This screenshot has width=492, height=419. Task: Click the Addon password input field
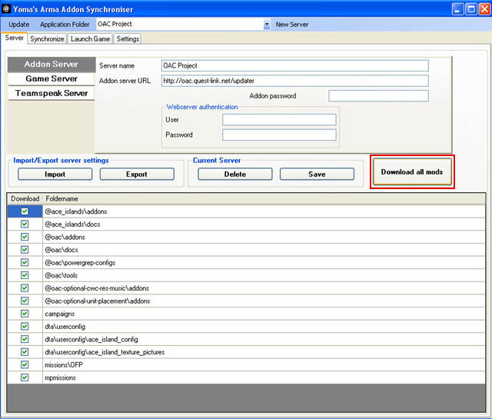[378, 96]
